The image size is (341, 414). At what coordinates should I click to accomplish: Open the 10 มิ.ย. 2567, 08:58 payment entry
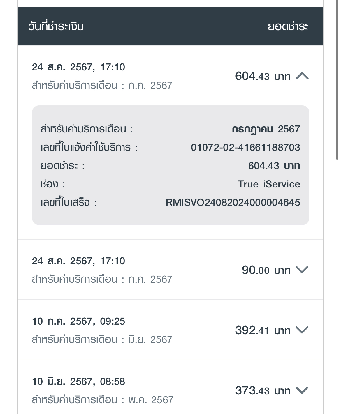pos(78,382)
